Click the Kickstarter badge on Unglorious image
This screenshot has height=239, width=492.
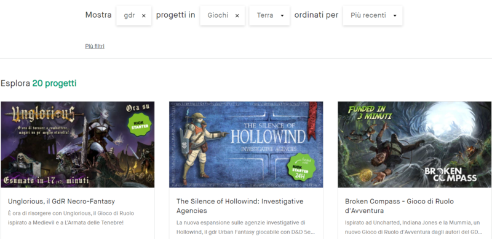click(x=140, y=124)
